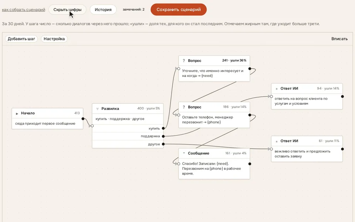Click the star icon of Ответ ИИ node with 61

tap(277, 141)
